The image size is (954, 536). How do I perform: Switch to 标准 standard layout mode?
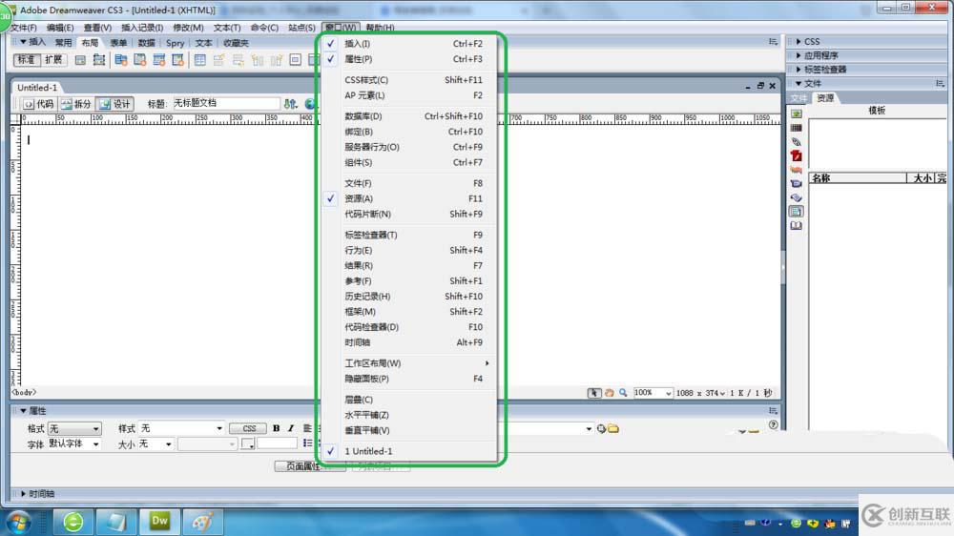(27, 60)
